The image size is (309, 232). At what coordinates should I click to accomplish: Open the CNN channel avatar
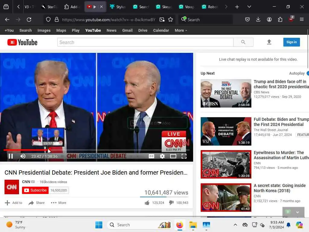pyautogui.click(x=12, y=187)
